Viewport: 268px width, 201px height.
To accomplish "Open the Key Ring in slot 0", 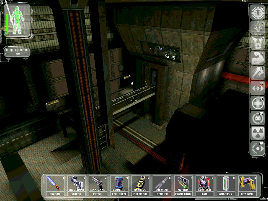I will [247, 186].
